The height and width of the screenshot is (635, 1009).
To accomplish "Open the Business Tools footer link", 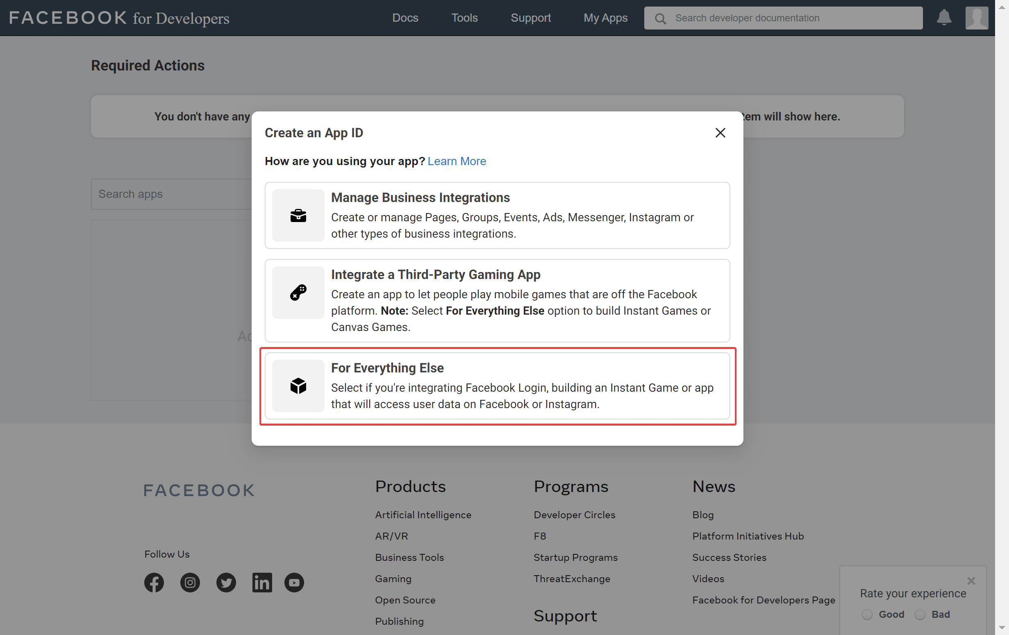I will (409, 557).
